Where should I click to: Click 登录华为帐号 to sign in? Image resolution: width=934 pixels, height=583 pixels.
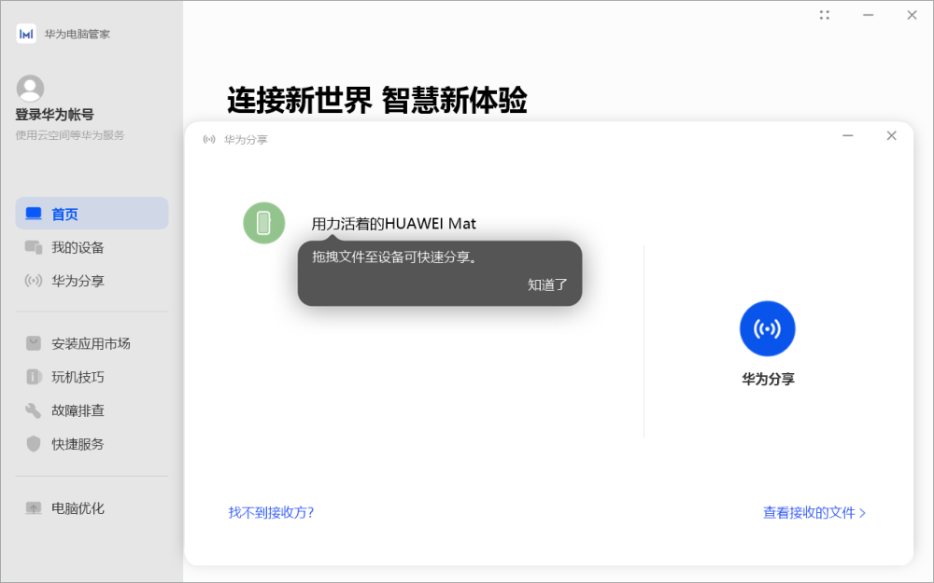[55, 115]
